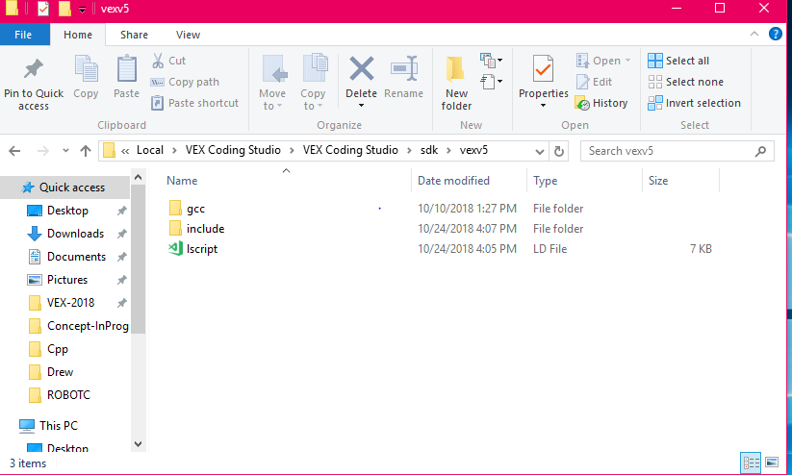This screenshot has height=475, width=792.
Task: Open the Help question mark icon
Action: click(776, 34)
